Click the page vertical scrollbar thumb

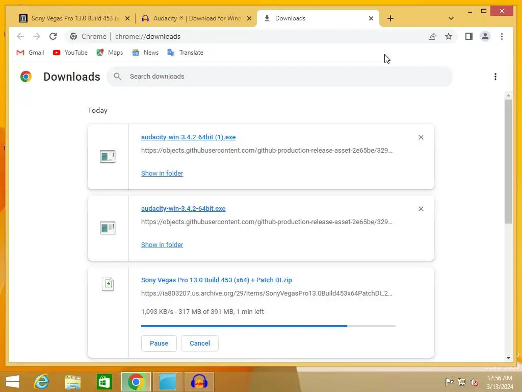pos(508,161)
